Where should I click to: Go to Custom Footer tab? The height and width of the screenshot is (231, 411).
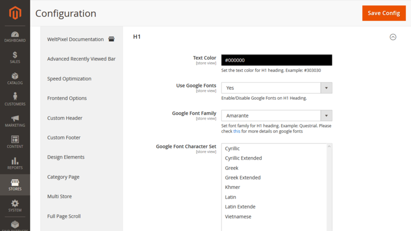tap(64, 138)
